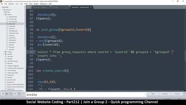Image resolution: width=186 pixels, height=105 pixels.
Task: Click the find input containing invite
Action: click(86, 94)
